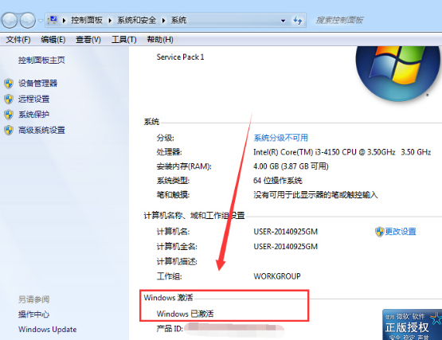Click the Back navigation arrow button
Viewport: 442px width, 340px height.
coord(10,20)
